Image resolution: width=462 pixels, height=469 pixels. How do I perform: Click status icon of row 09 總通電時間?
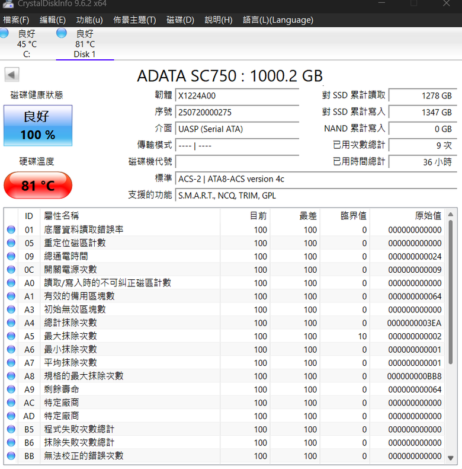click(x=11, y=256)
